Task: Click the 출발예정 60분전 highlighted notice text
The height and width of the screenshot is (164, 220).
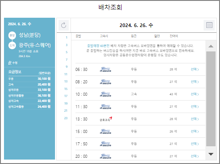Action: coord(98,46)
